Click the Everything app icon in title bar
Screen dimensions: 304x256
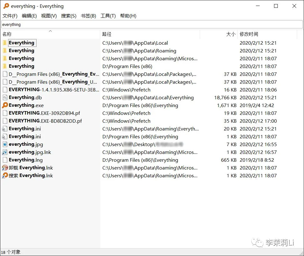tap(6, 6)
